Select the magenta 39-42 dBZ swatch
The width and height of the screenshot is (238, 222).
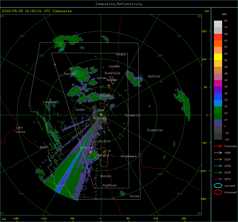click(218, 83)
